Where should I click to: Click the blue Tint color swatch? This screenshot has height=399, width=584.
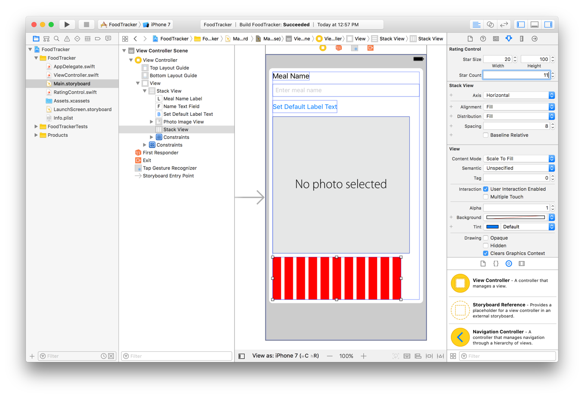tap(493, 227)
